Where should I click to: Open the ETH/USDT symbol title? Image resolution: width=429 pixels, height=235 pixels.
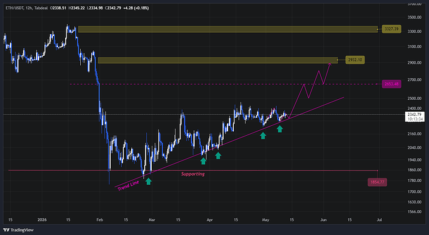[14, 8]
